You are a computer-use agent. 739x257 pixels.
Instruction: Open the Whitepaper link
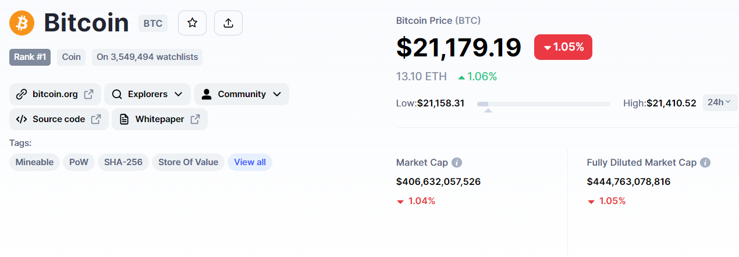tap(159, 119)
